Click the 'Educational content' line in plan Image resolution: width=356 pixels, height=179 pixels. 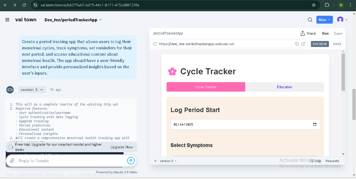click(36, 129)
